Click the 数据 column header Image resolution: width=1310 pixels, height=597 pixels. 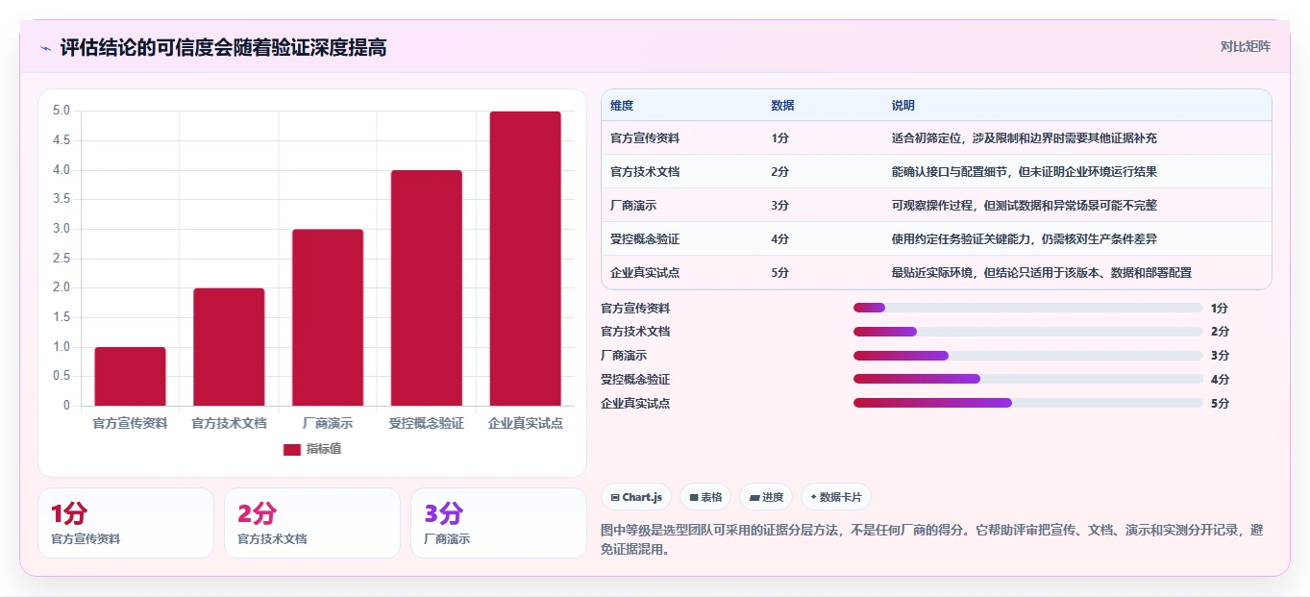pyautogui.click(x=782, y=106)
